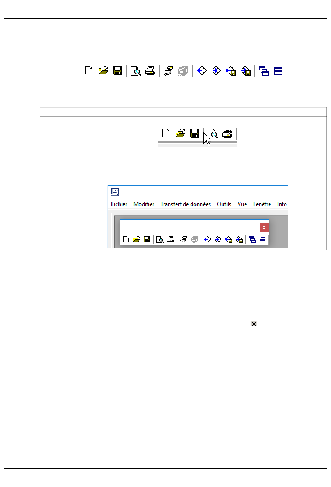This screenshot has height=487, width=331.
Task: Click Cascade windows icon in the top toolbar
Action: 264,71
